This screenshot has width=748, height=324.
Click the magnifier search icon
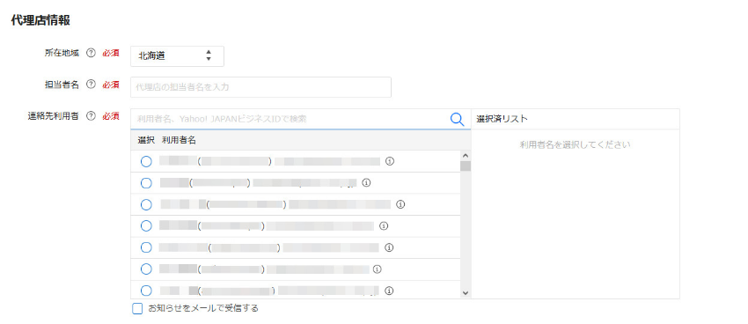coord(457,119)
